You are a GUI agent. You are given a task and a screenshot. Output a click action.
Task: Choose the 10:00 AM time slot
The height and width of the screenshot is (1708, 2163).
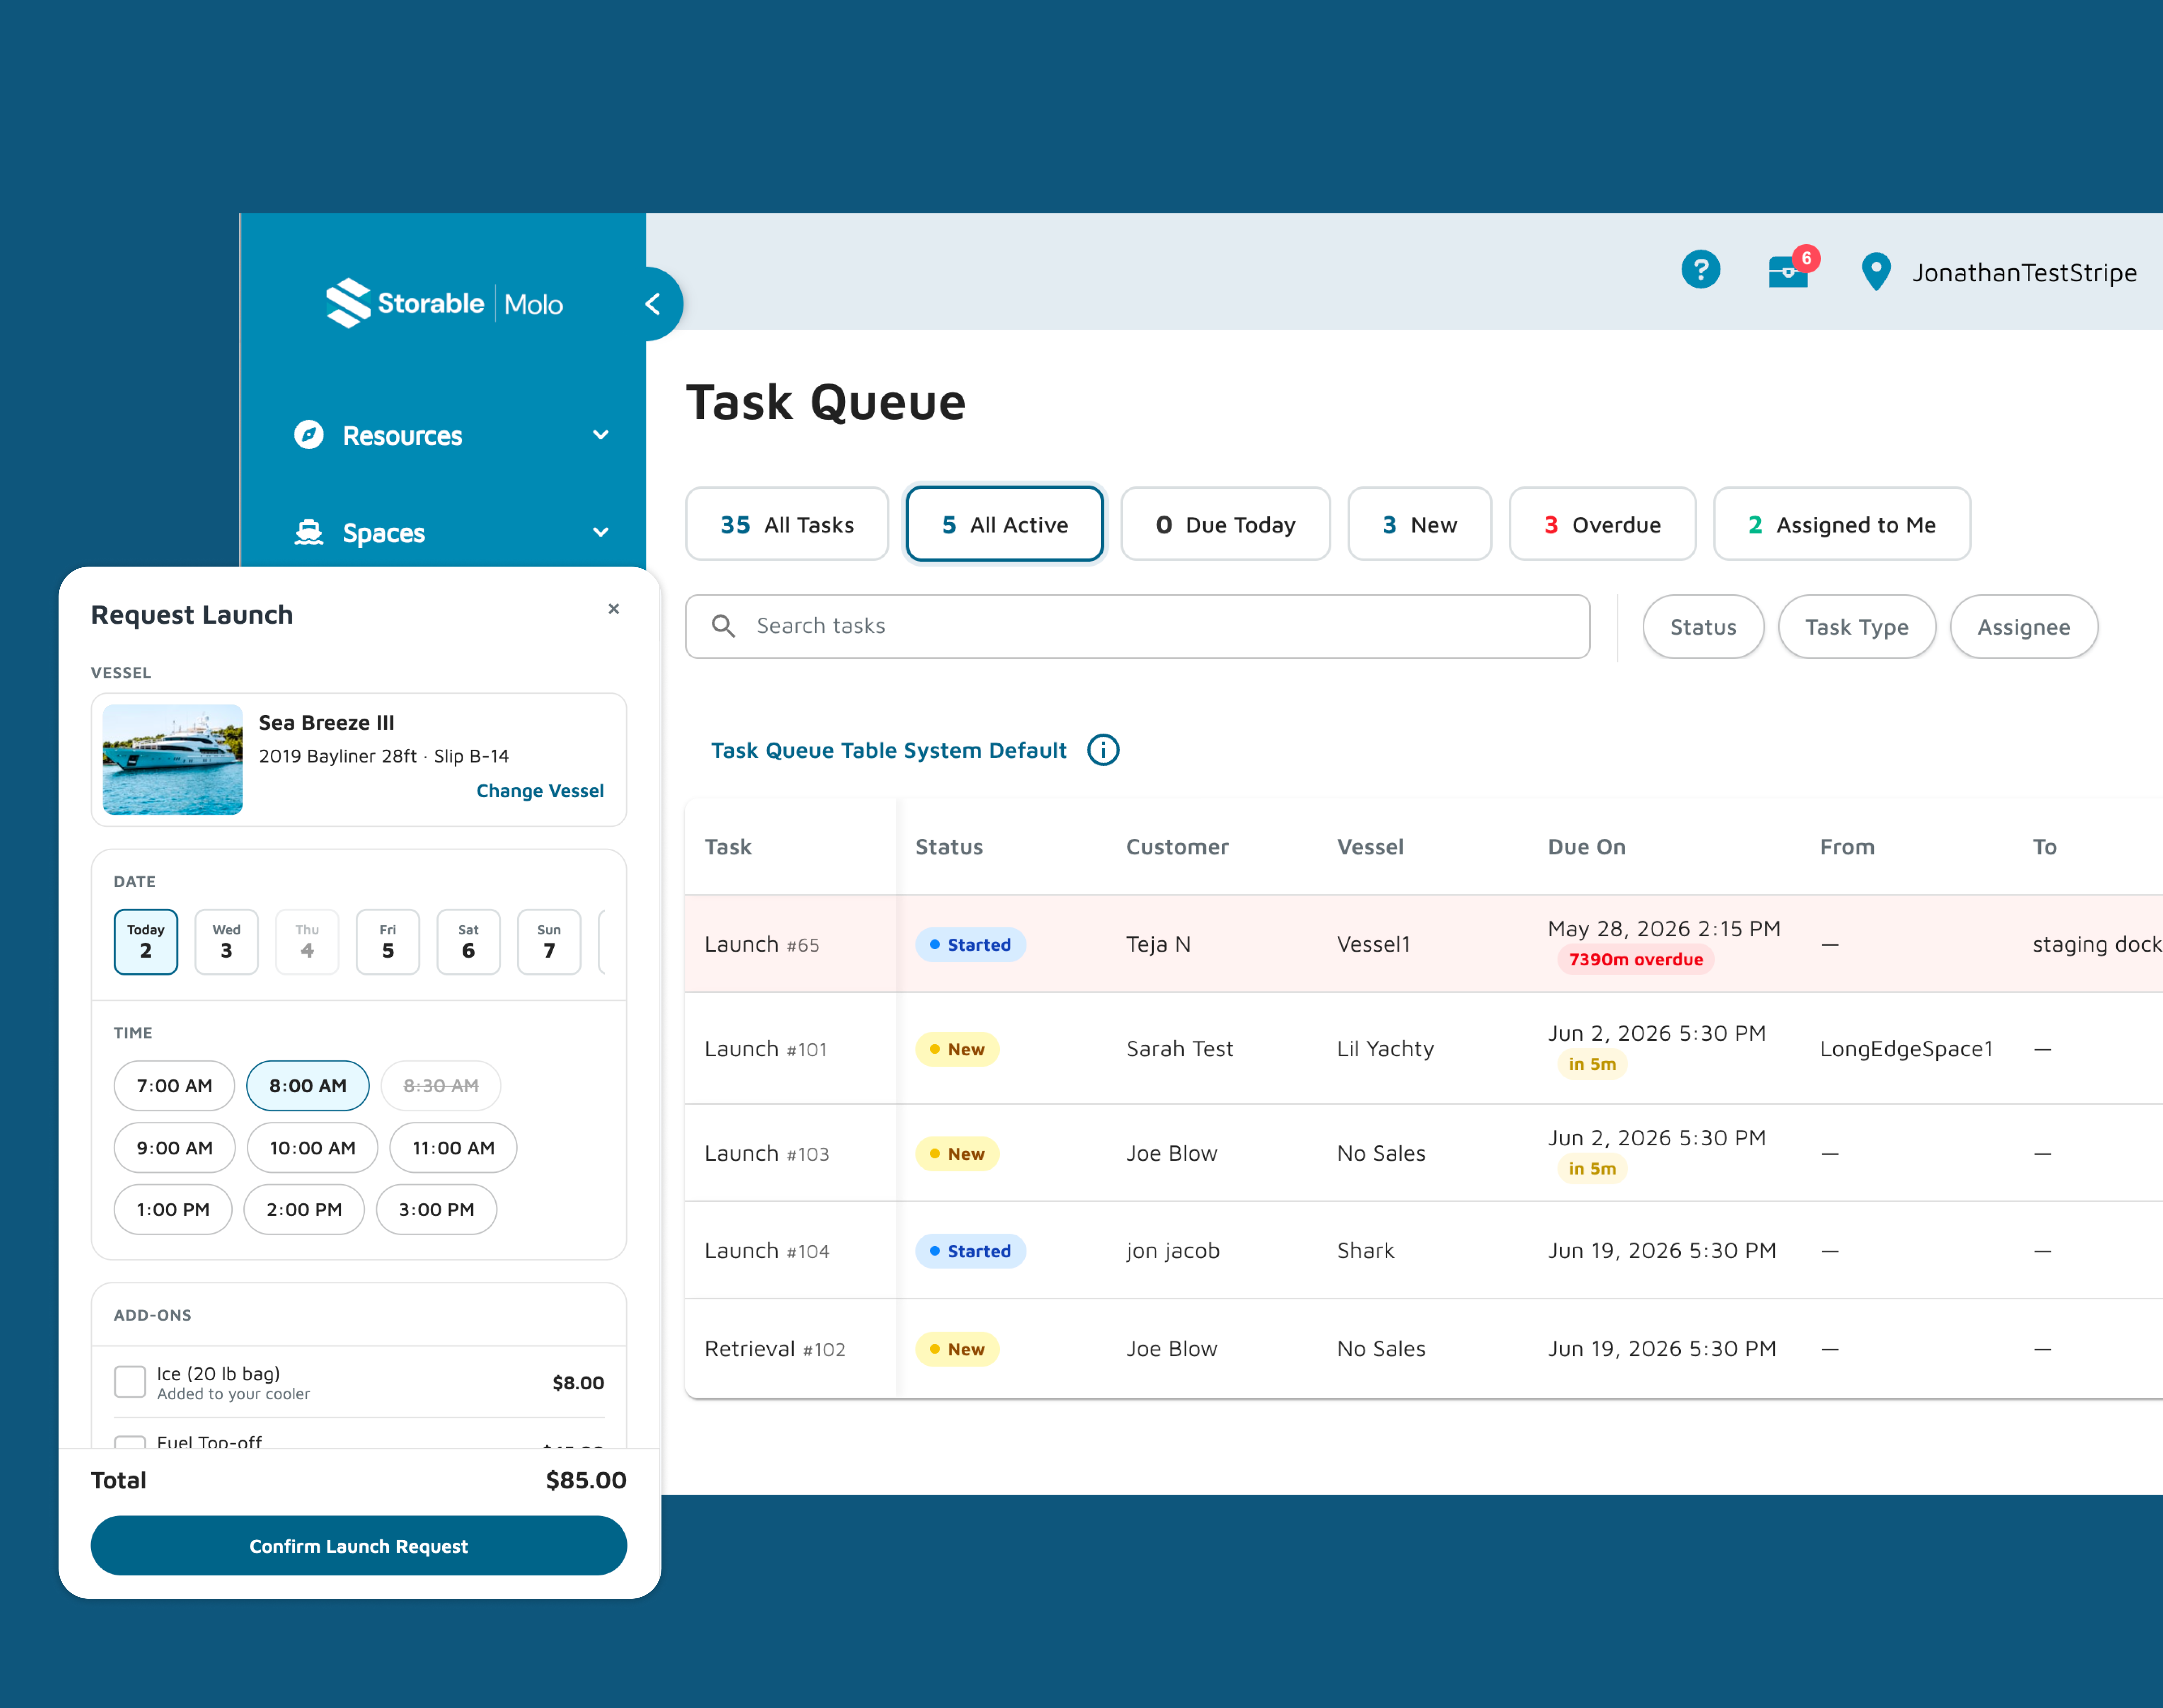[x=312, y=1148]
